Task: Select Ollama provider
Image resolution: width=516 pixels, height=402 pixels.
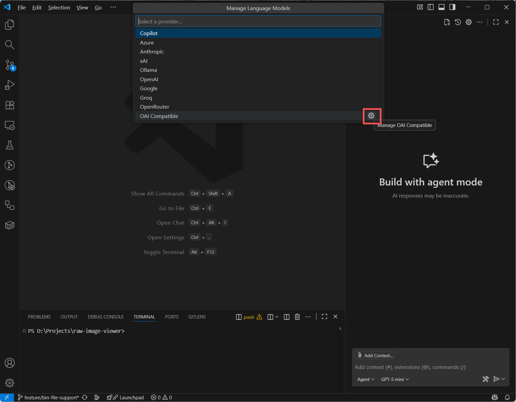Action: click(258, 70)
